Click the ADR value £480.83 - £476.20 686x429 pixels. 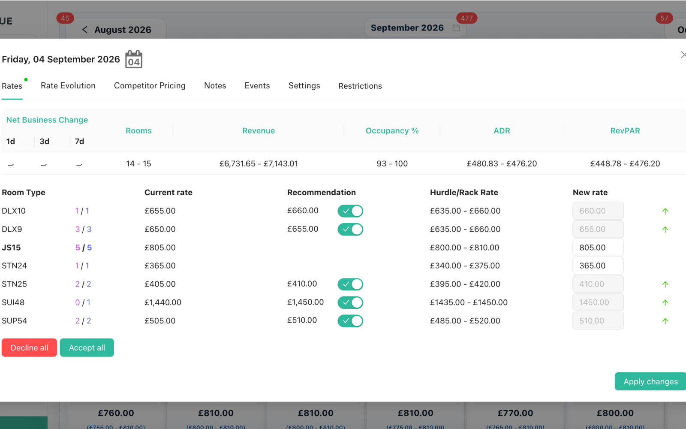502,163
